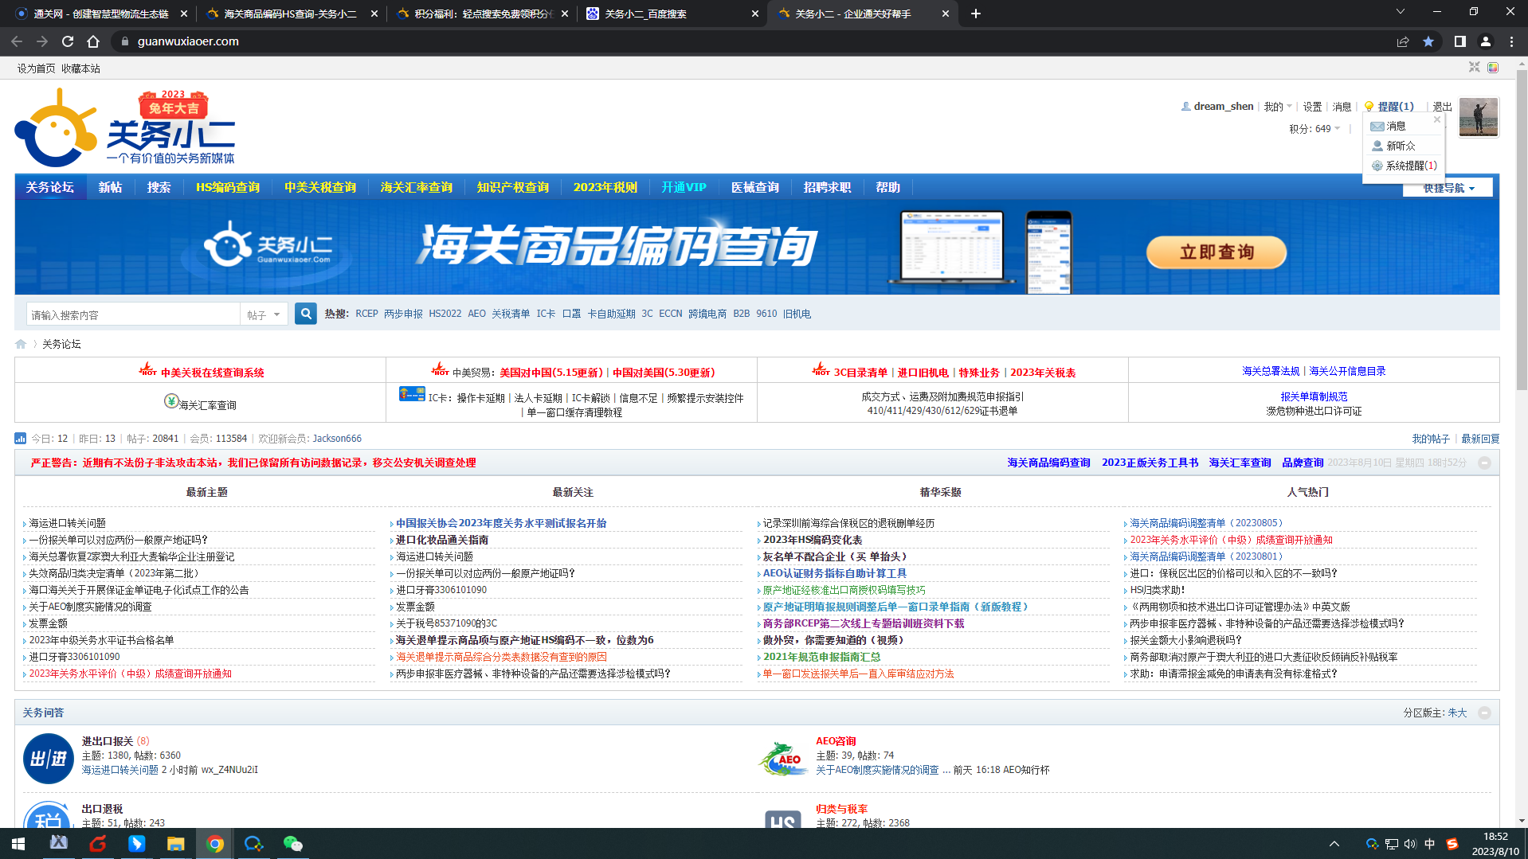Click the volume icon in system tray
1528x859 pixels.
(1410, 844)
